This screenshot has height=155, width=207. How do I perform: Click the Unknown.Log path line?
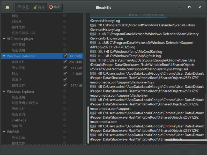click(106, 38)
